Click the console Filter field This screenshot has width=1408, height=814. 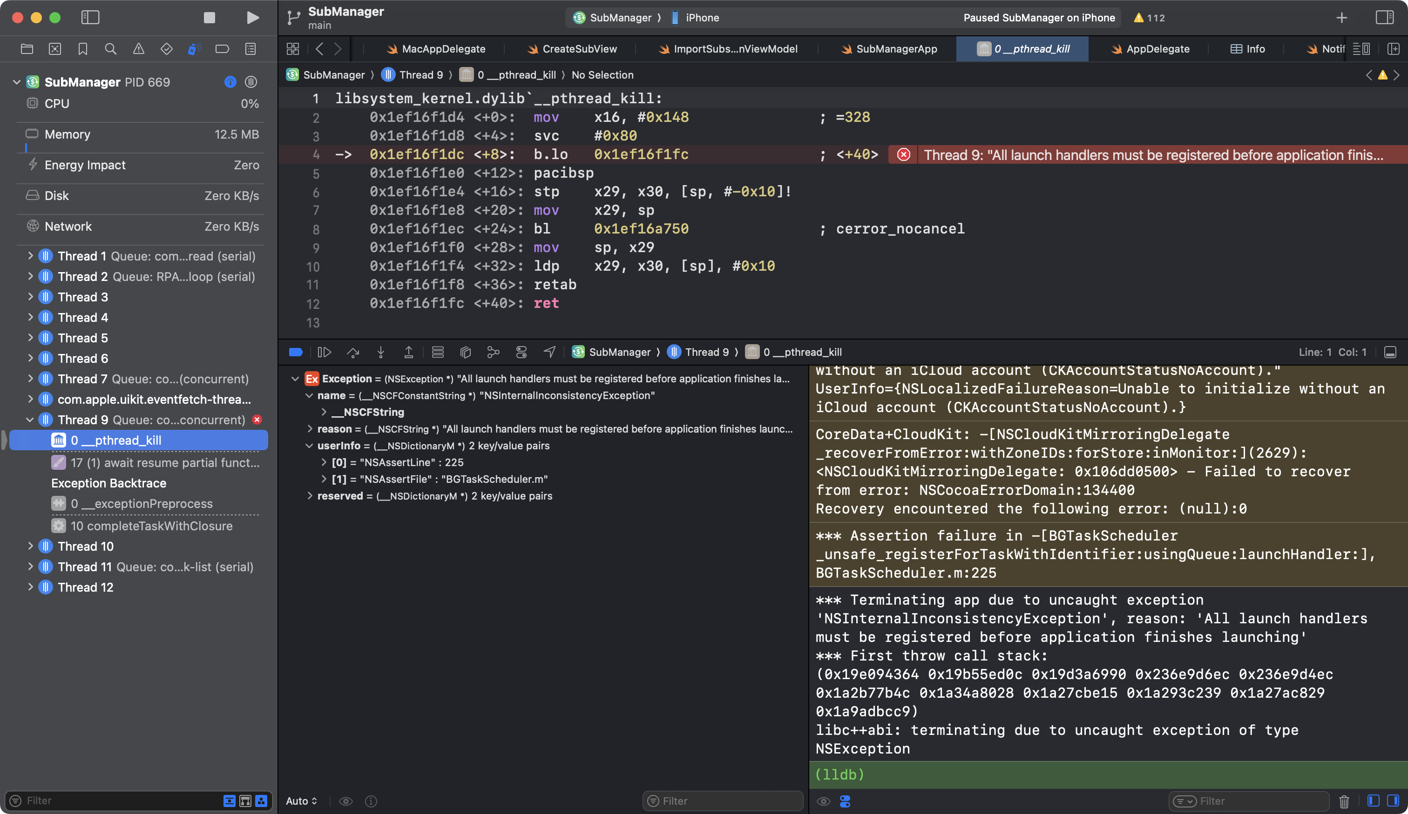[1248, 801]
